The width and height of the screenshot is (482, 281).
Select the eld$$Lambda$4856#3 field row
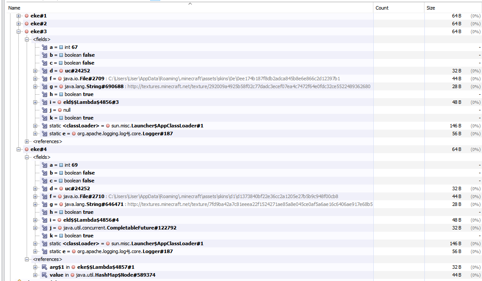pos(91,102)
